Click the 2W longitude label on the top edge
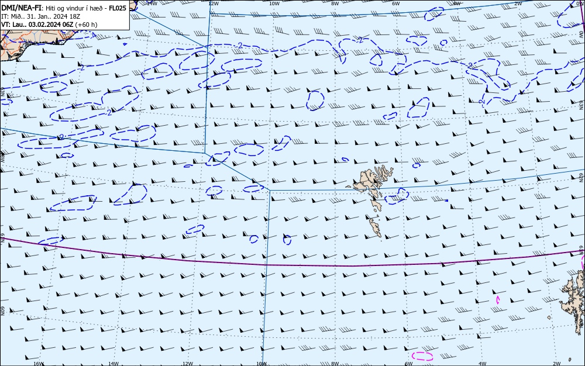The height and width of the screenshot is (366, 585). [518, 3]
